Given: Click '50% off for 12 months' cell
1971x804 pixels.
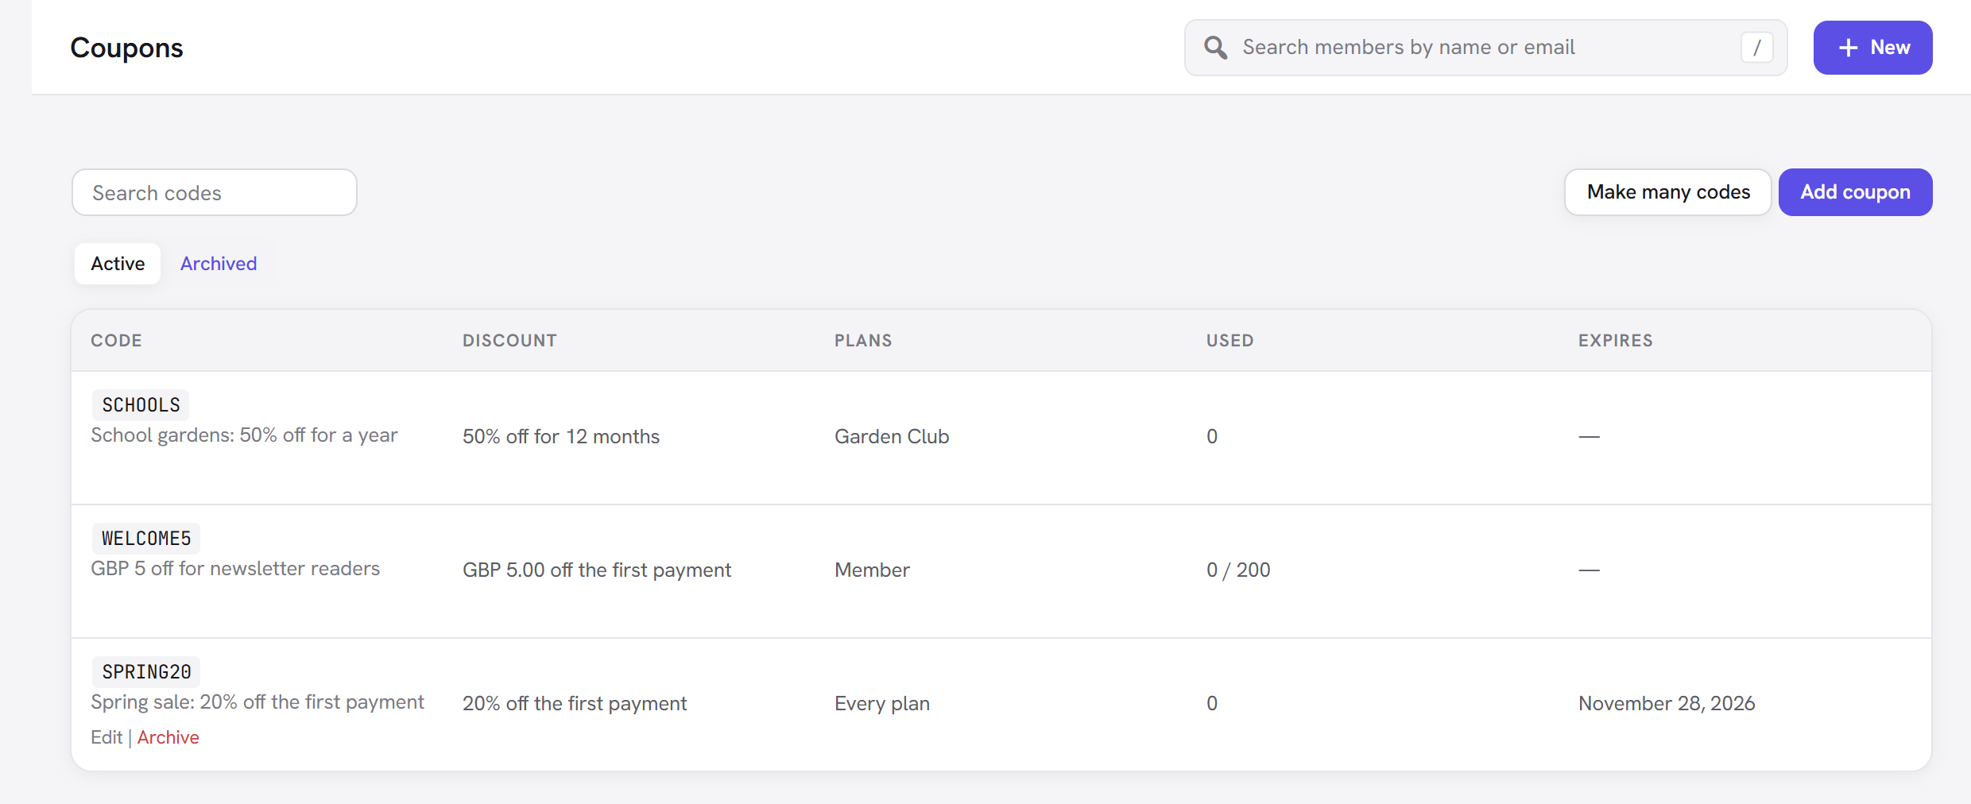Looking at the screenshot, I should click(x=561, y=436).
